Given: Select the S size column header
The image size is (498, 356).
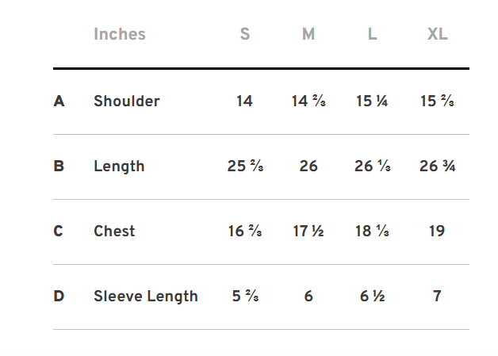Looking at the screenshot, I should [245, 34].
